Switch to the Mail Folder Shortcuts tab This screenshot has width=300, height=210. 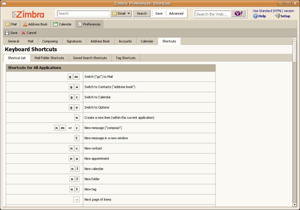pos(49,58)
